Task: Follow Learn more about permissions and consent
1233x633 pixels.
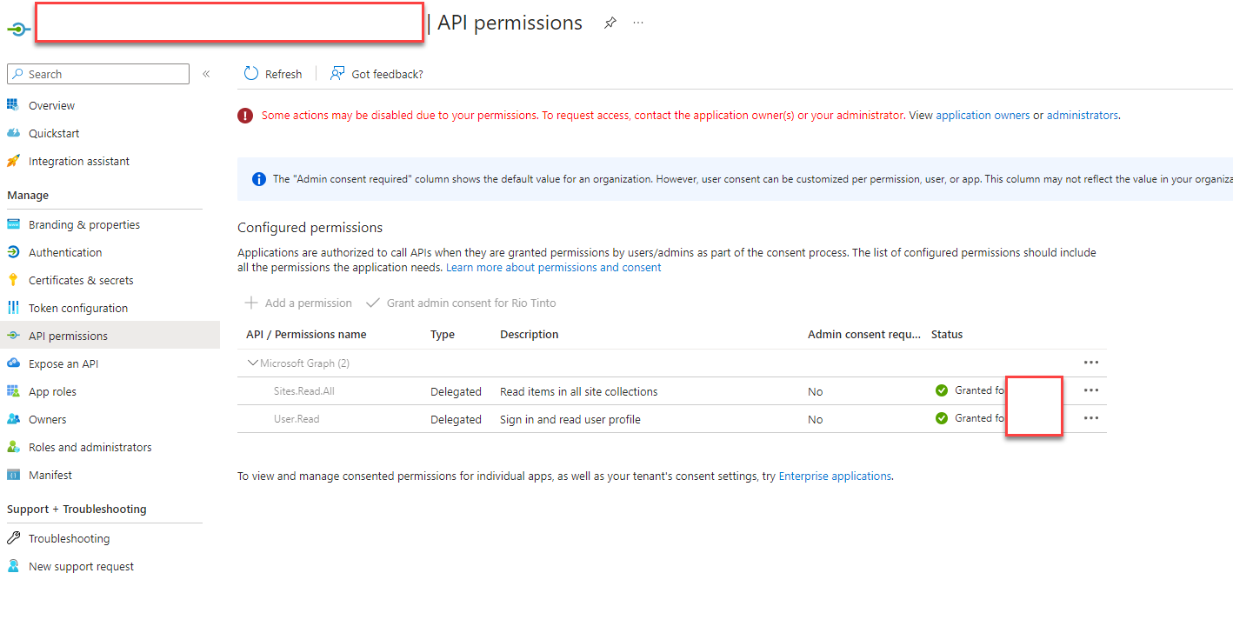Action: [x=554, y=267]
